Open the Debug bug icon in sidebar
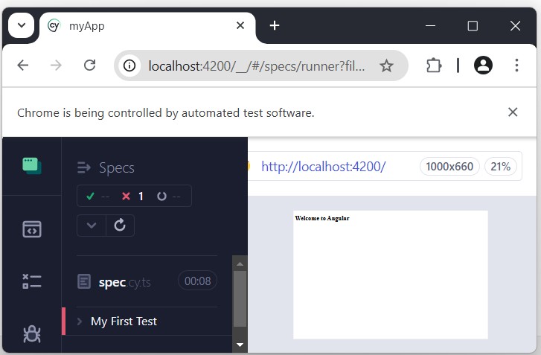This screenshot has height=355, width=541. (32, 334)
